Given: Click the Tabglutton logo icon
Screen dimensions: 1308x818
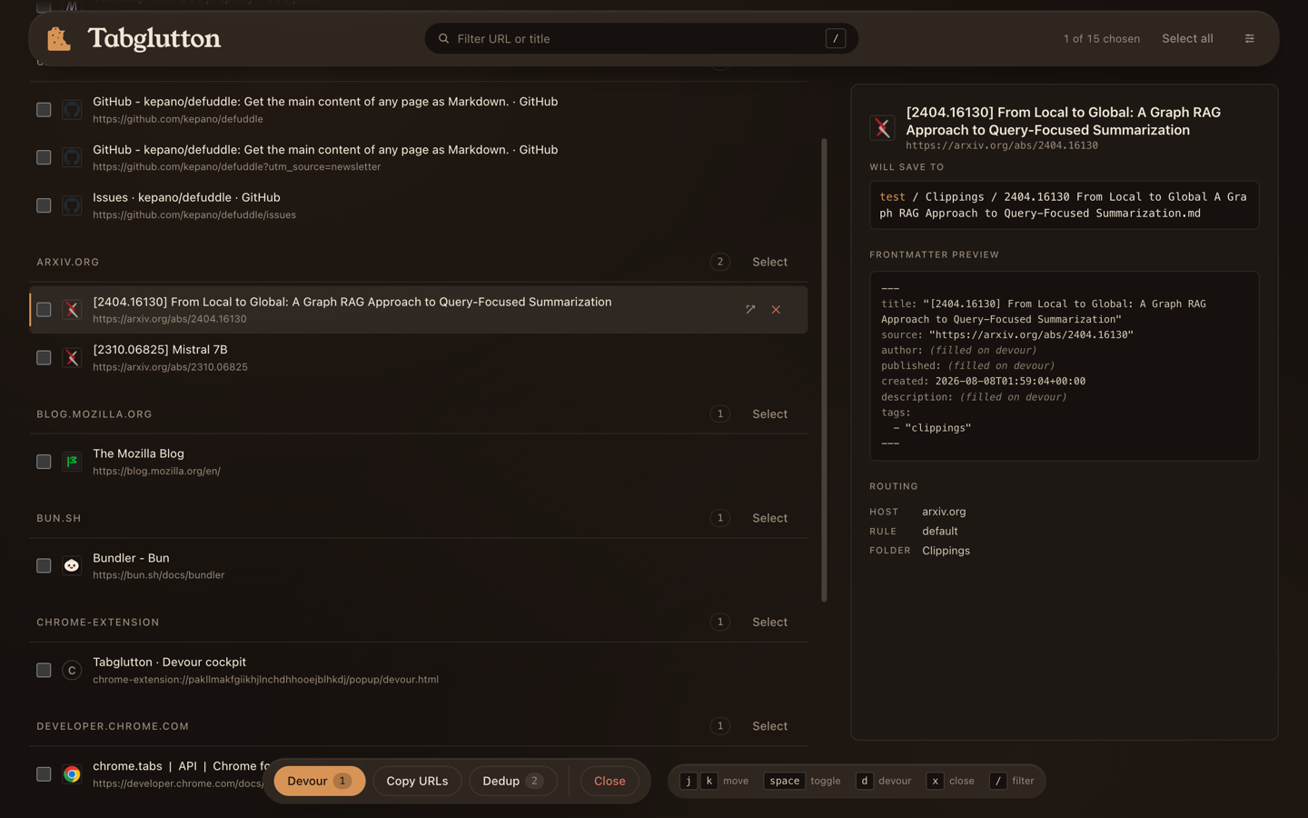Looking at the screenshot, I should click(59, 38).
